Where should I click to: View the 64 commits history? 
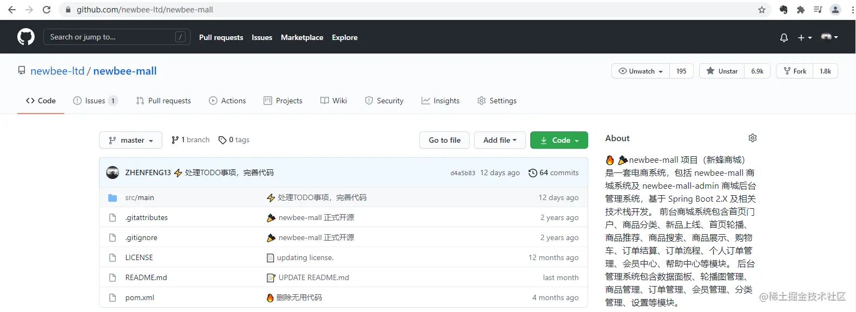554,172
